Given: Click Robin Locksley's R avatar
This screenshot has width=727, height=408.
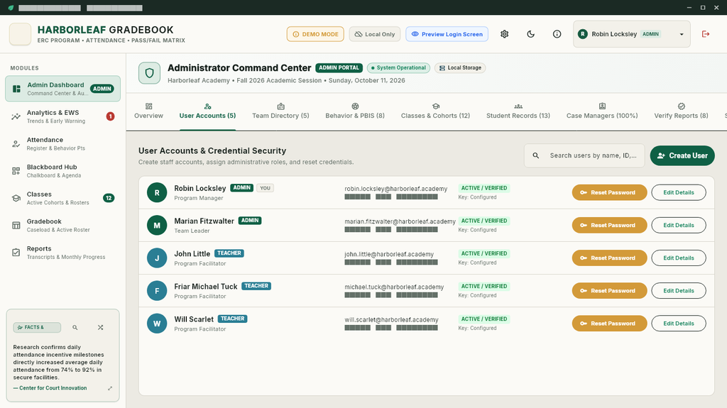Looking at the screenshot, I should (157, 193).
